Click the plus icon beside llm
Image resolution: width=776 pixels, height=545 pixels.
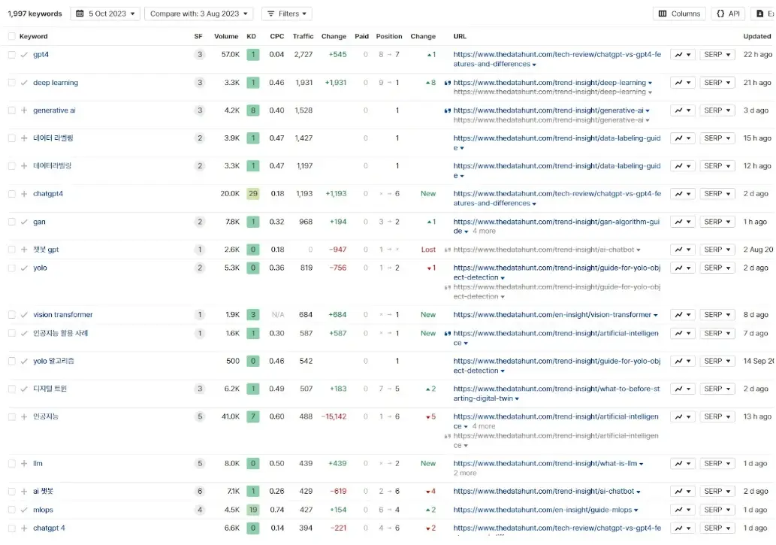(x=24, y=463)
